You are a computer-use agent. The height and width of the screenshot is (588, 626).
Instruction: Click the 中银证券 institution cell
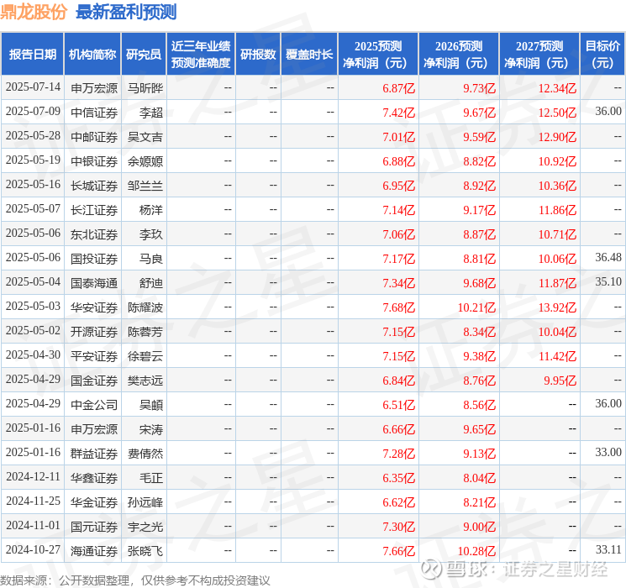tap(94, 161)
